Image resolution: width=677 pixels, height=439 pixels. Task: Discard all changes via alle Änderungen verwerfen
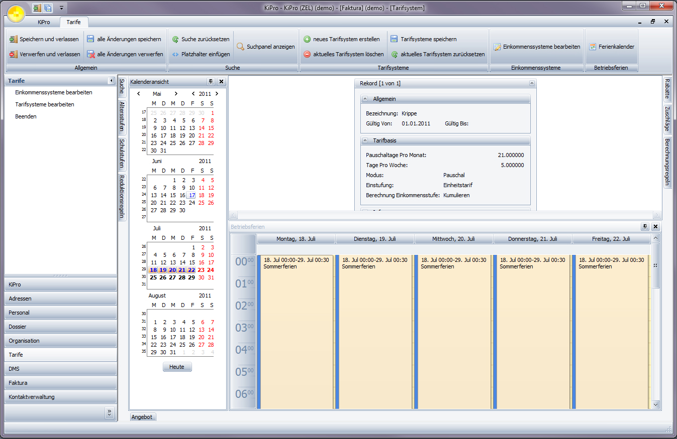(x=124, y=54)
